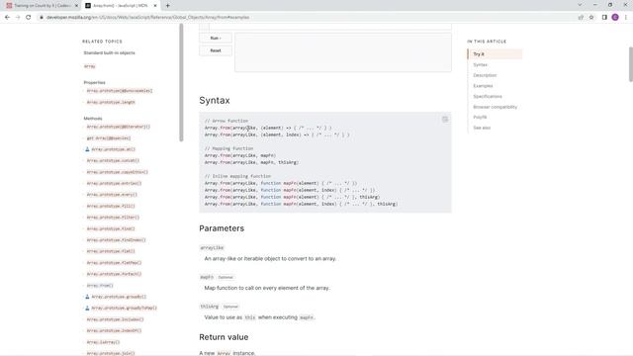Open Array.prototype.flat() sidebar link

(111, 251)
